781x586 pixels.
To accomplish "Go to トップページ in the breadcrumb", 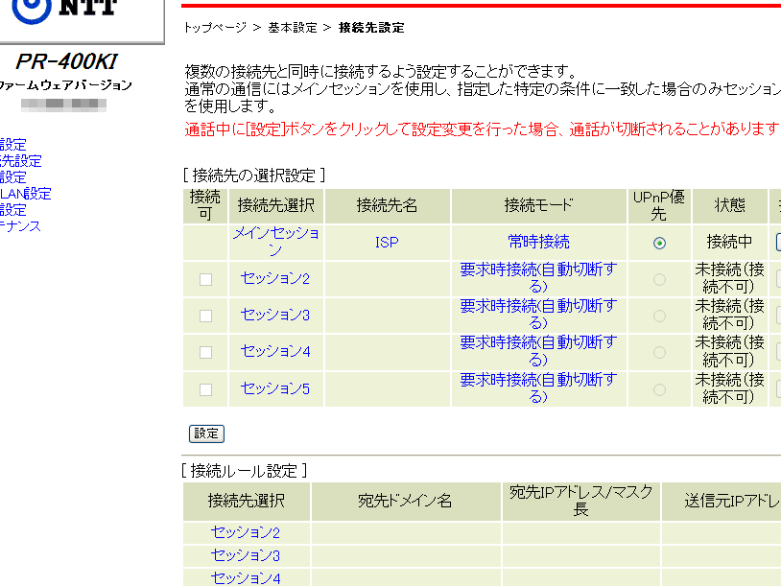I will [x=215, y=28].
